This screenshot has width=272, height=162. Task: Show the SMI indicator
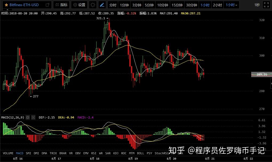pos(28,153)
